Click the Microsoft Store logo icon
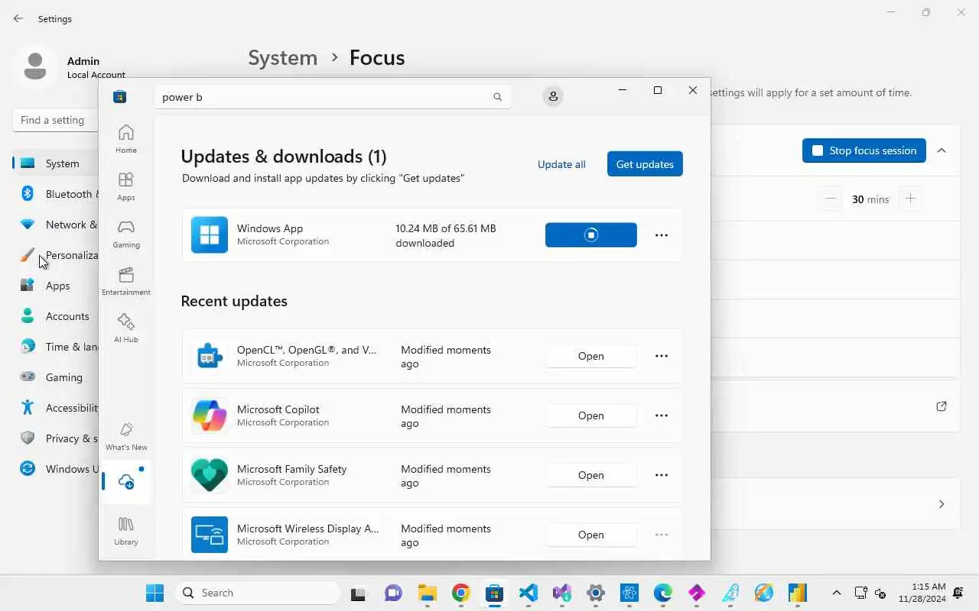The image size is (979, 611). pyautogui.click(x=119, y=97)
